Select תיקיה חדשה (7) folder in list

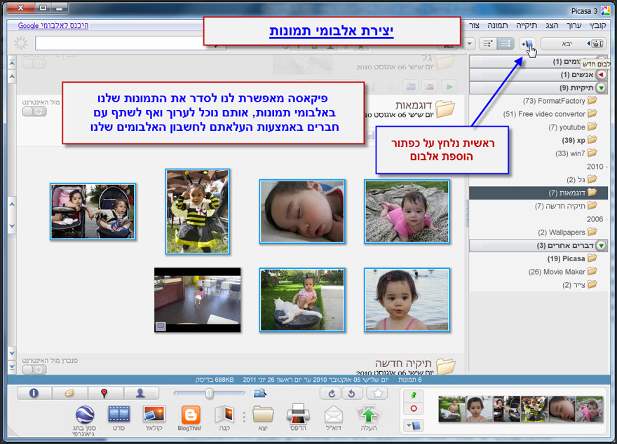pyautogui.click(x=566, y=206)
